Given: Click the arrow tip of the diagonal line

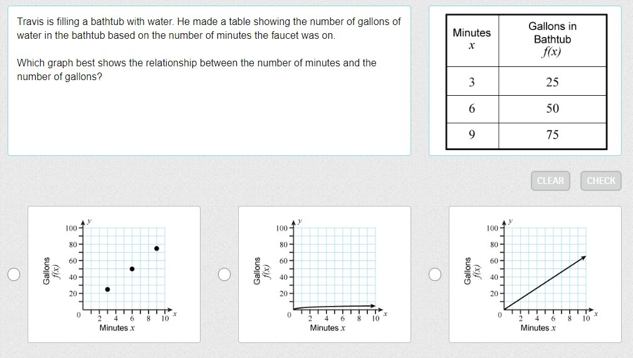Looking at the screenshot, I should [584, 257].
